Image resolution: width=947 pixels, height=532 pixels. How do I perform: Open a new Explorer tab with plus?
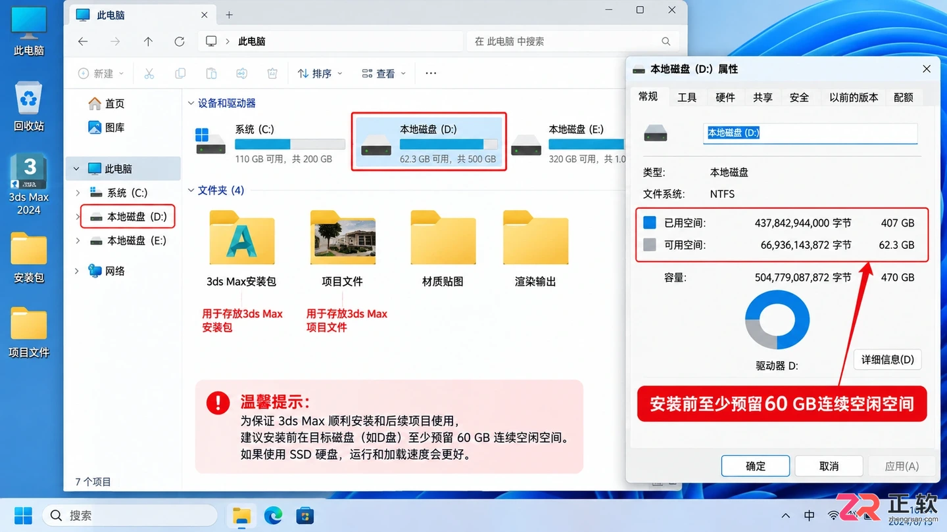(229, 14)
